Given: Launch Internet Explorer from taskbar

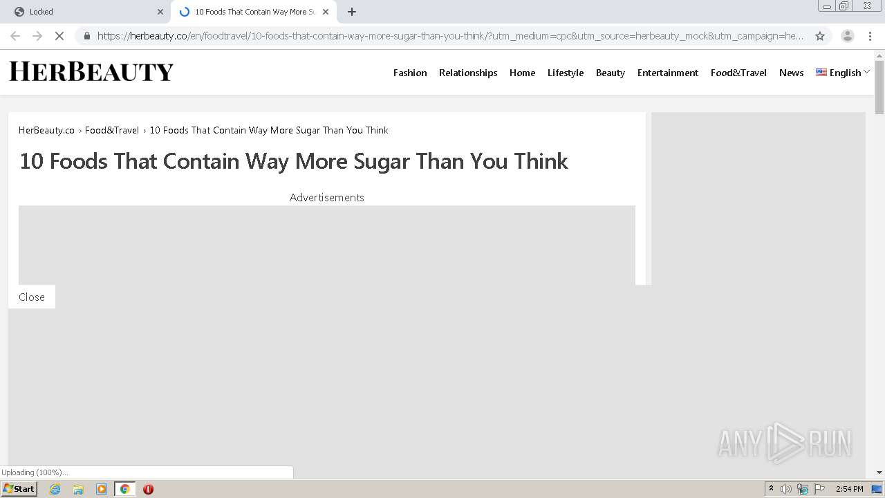Looking at the screenshot, I should [55, 489].
